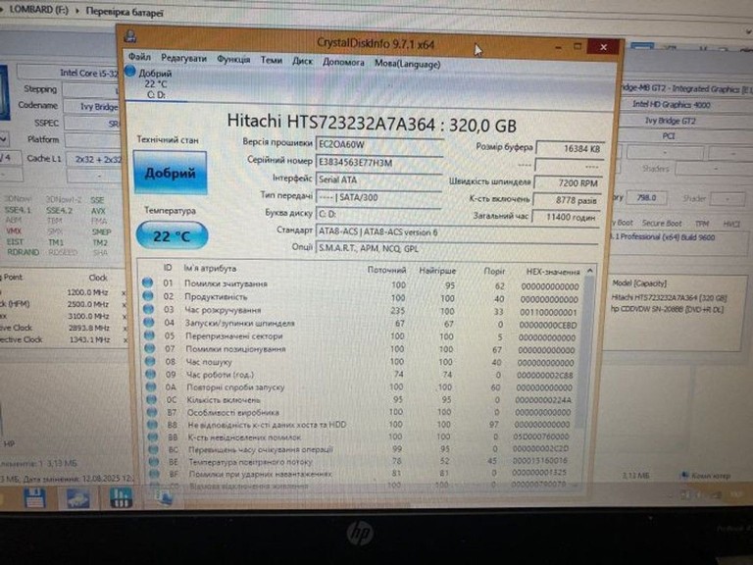Open the Теми menu
This screenshot has height=565, width=753.
click(x=272, y=60)
